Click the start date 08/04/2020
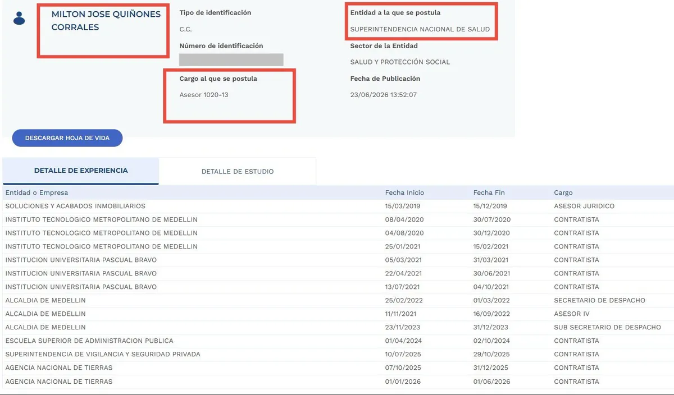The height and width of the screenshot is (395, 674). tap(404, 219)
